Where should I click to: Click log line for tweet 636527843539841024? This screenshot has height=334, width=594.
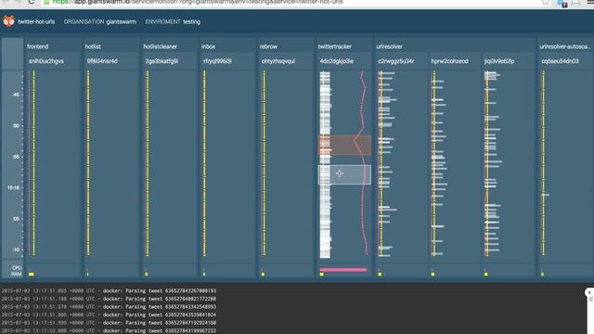tap(109, 315)
